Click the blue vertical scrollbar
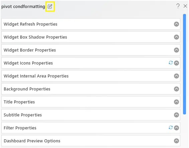 [184, 64]
